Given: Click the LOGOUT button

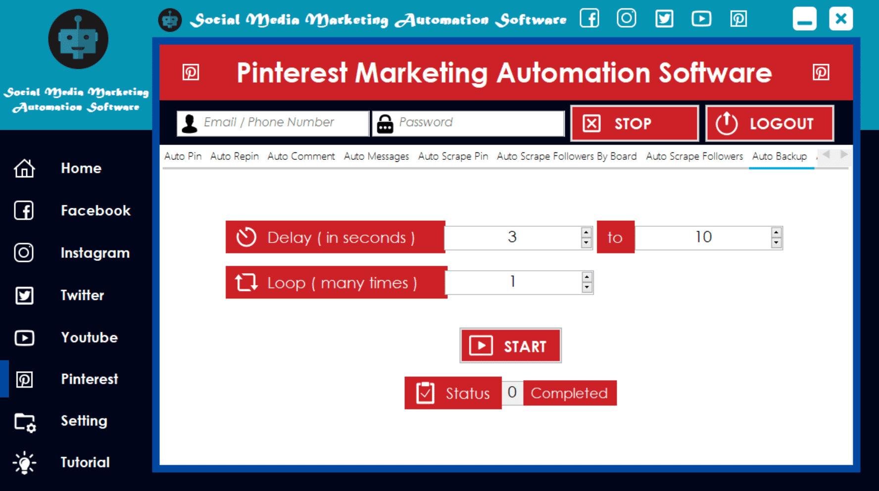Looking at the screenshot, I should point(770,123).
